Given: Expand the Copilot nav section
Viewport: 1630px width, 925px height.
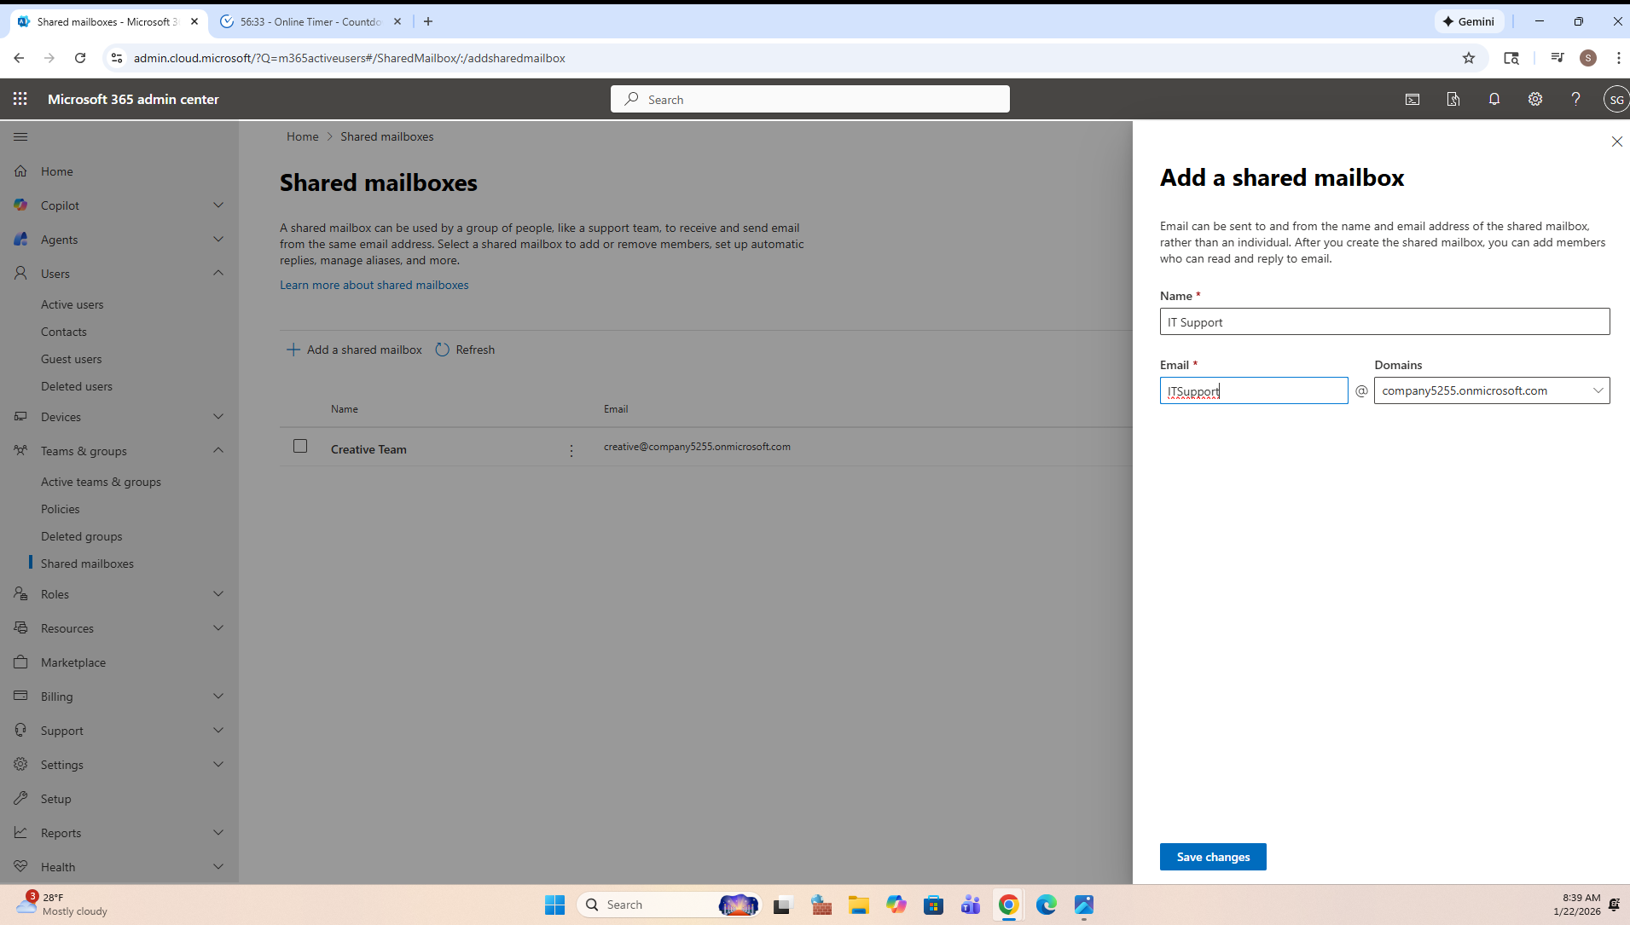Looking at the screenshot, I should click(x=218, y=205).
